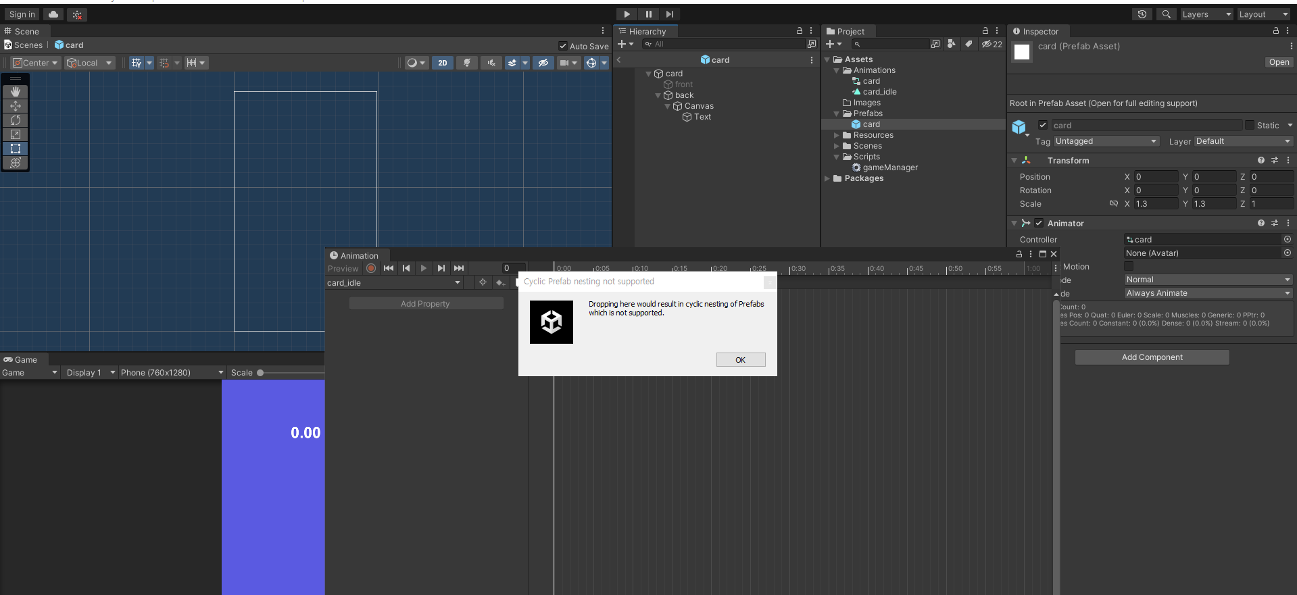
Task: Go to next keyframe in Animation
Action: pos(441,268)
